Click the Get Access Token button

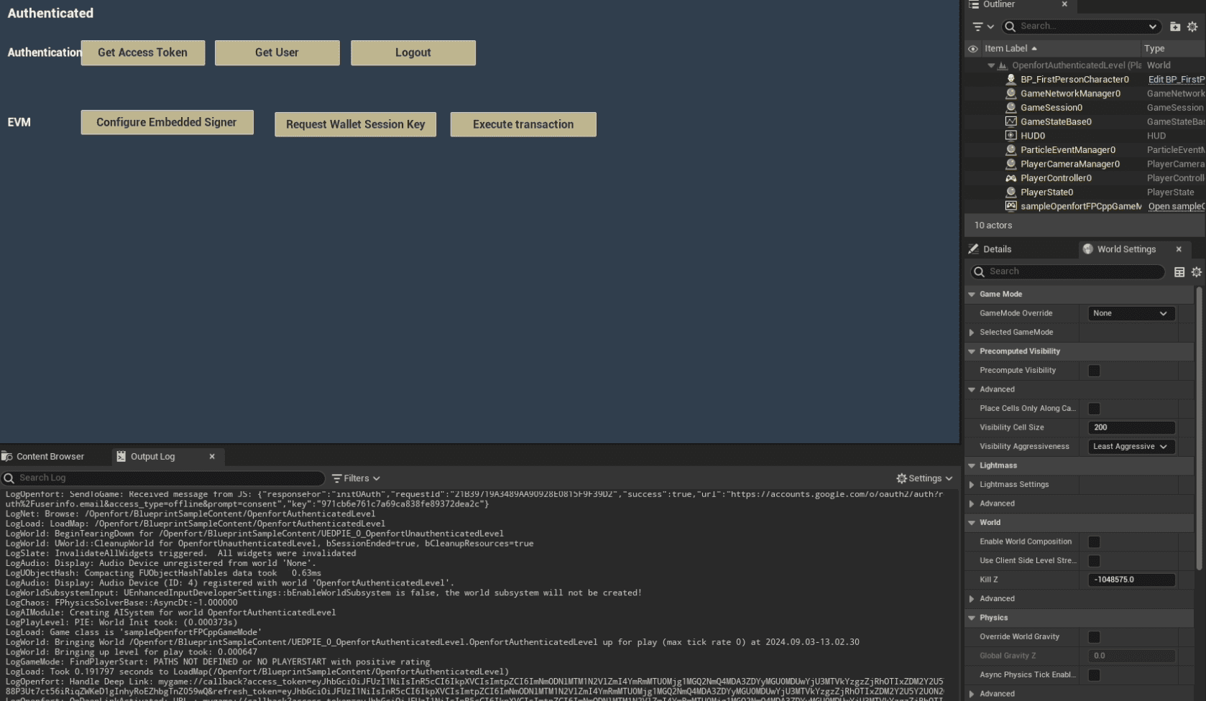point(142,52)
